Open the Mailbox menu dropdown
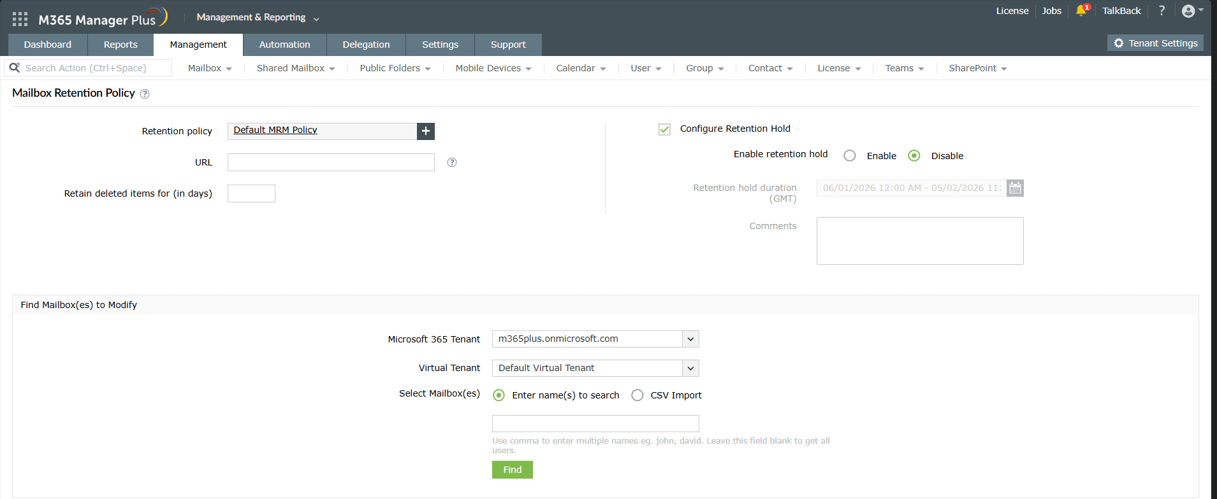 pyautogui.click(x=210, y=68)
